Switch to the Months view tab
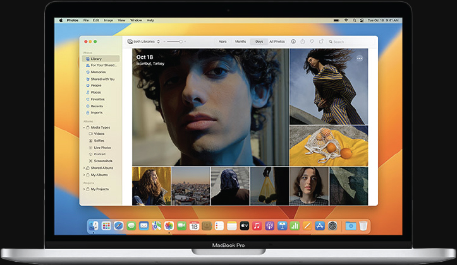The width and height of the screenshot is (457, 265). point(240,42)
